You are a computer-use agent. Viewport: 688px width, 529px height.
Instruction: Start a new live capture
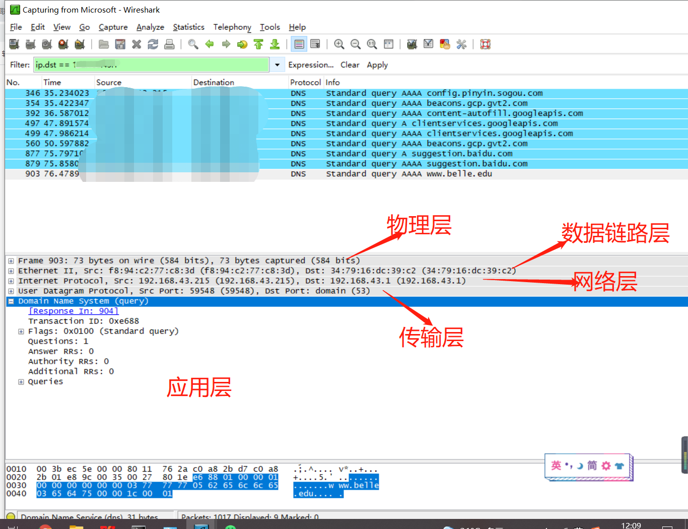(x=47, y=44)
